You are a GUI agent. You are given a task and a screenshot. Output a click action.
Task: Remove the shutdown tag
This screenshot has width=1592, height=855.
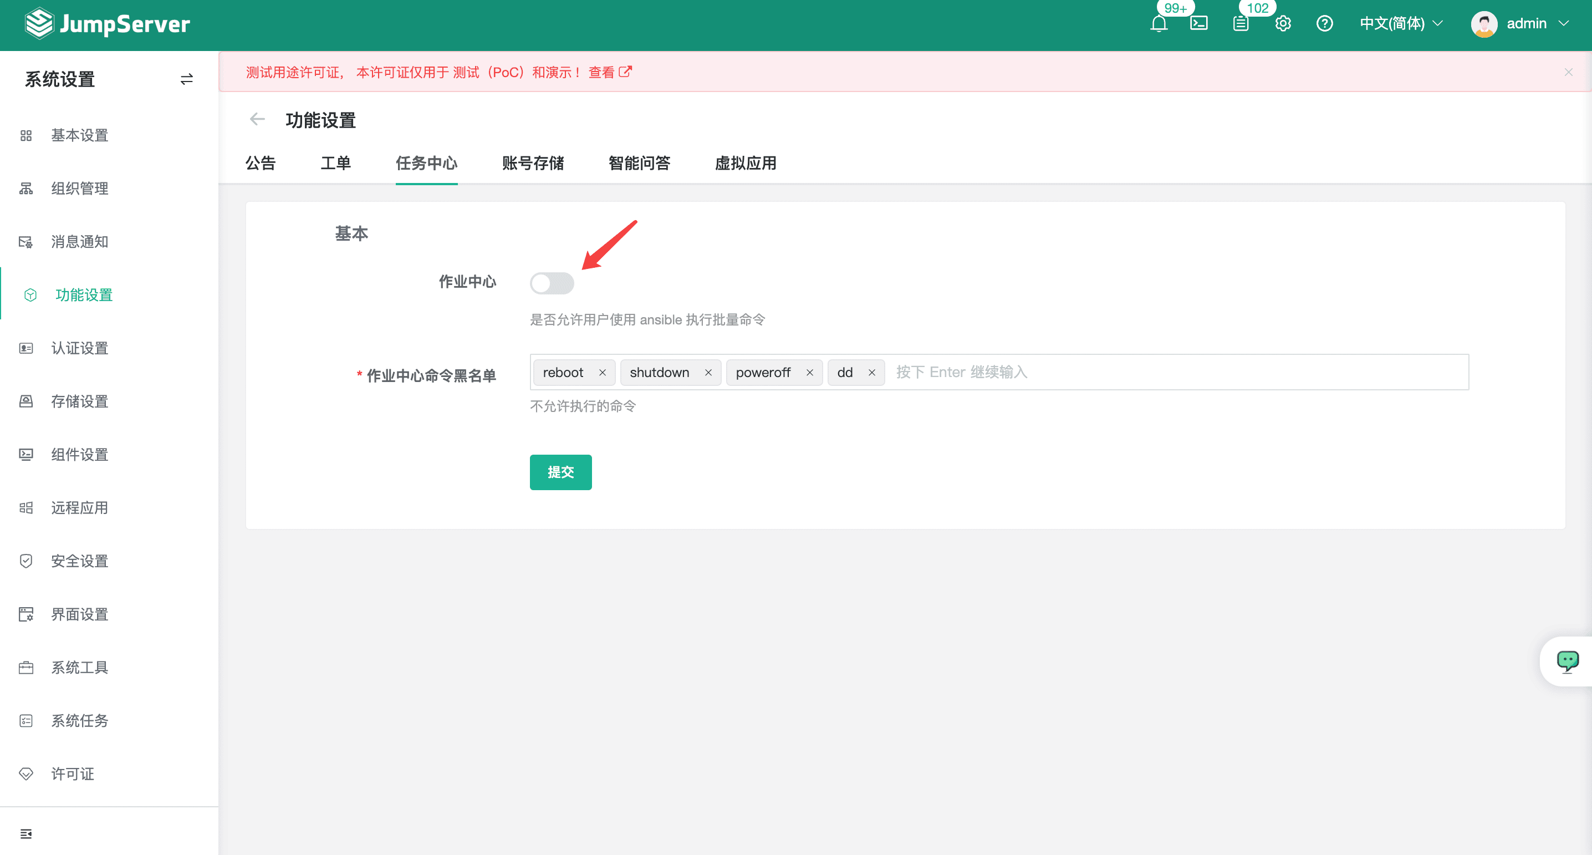click(708, 372)
